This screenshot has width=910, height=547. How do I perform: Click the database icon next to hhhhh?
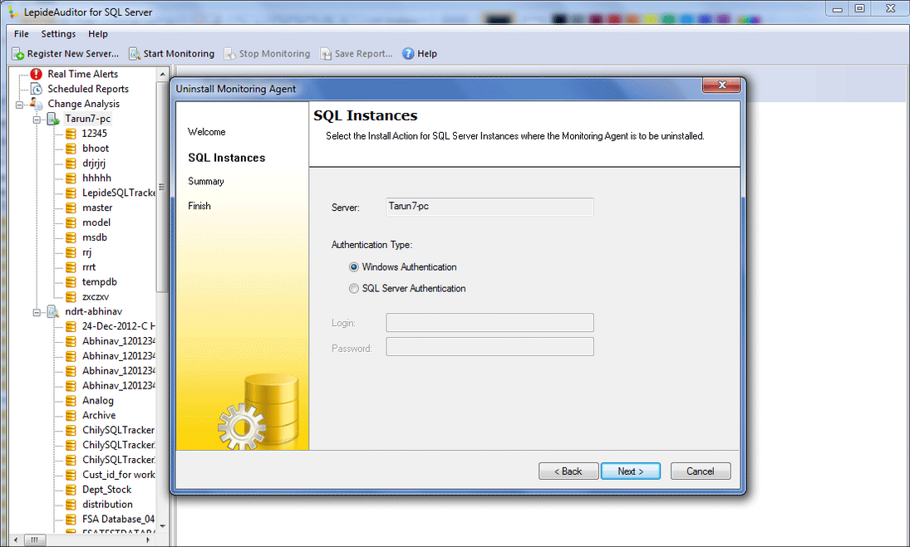click(71, 178)
